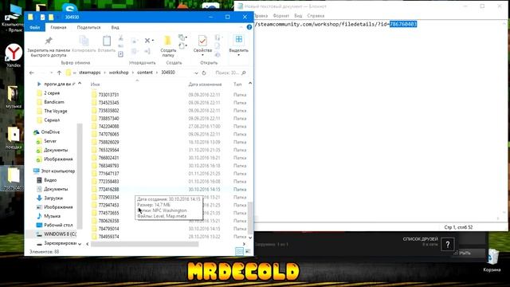
Task: Sort by the Имя column header
Action: pyautogui.click(x=95, y=85)
